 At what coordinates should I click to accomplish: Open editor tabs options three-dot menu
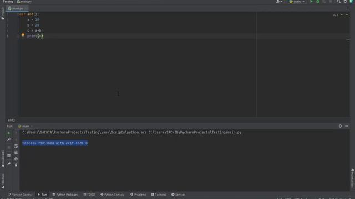pyautogui.click(x=347, y=8)
